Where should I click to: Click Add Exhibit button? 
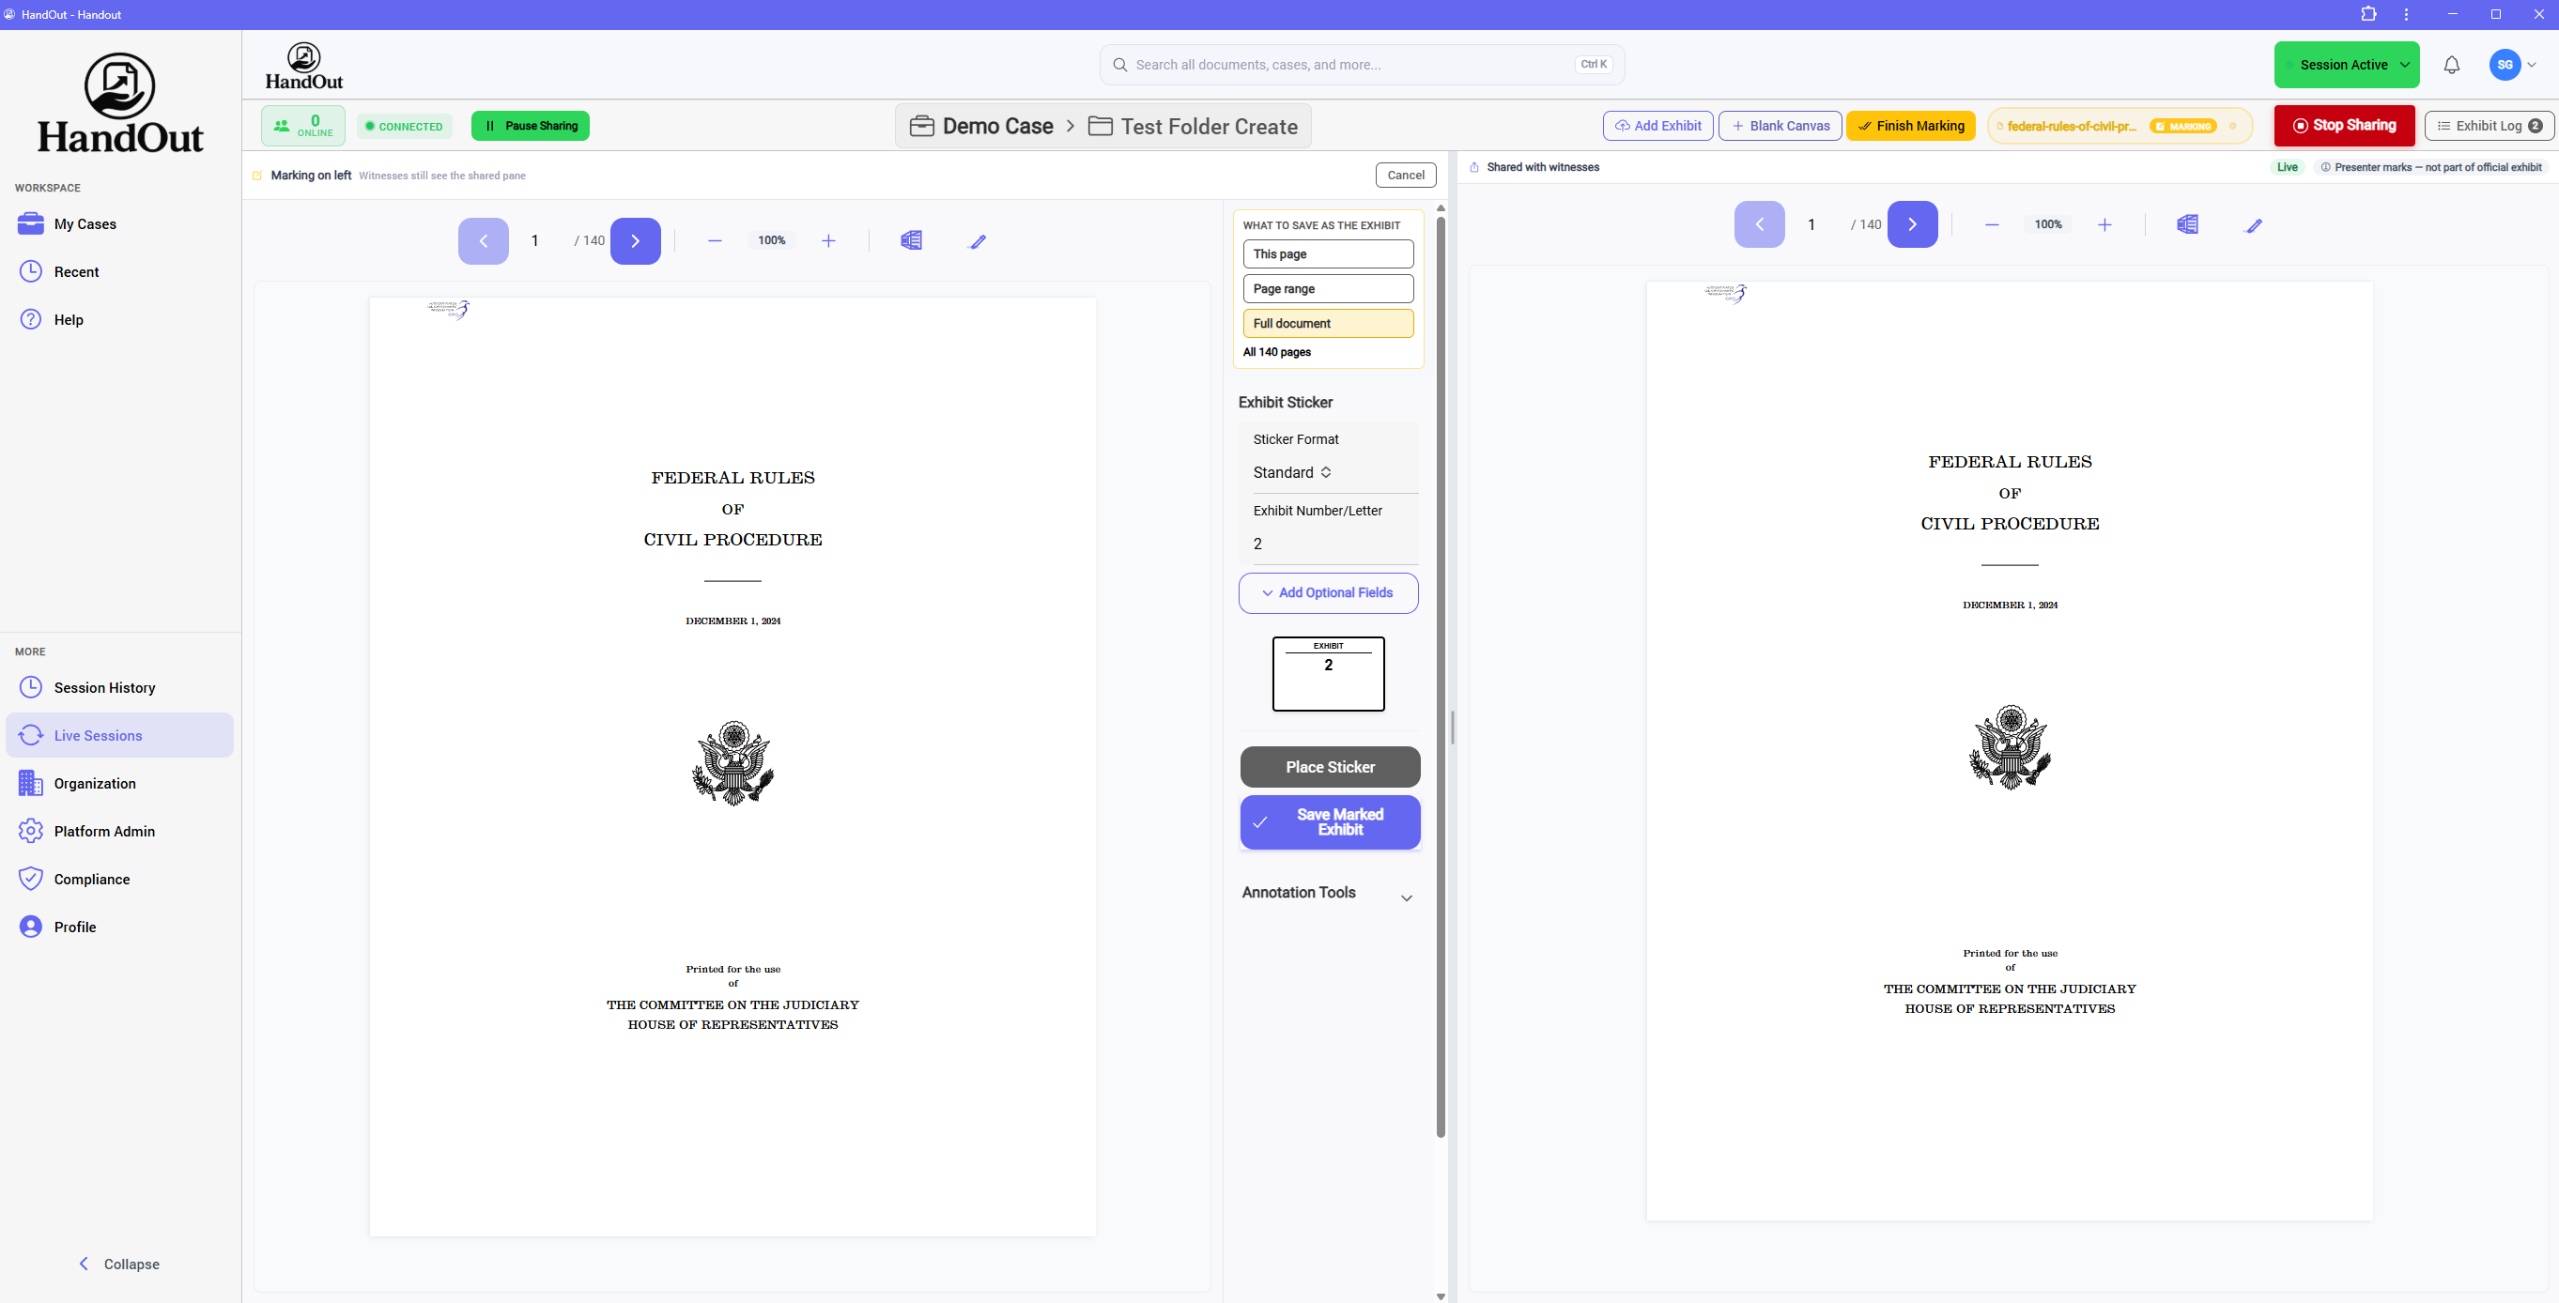click(1658, 126)
